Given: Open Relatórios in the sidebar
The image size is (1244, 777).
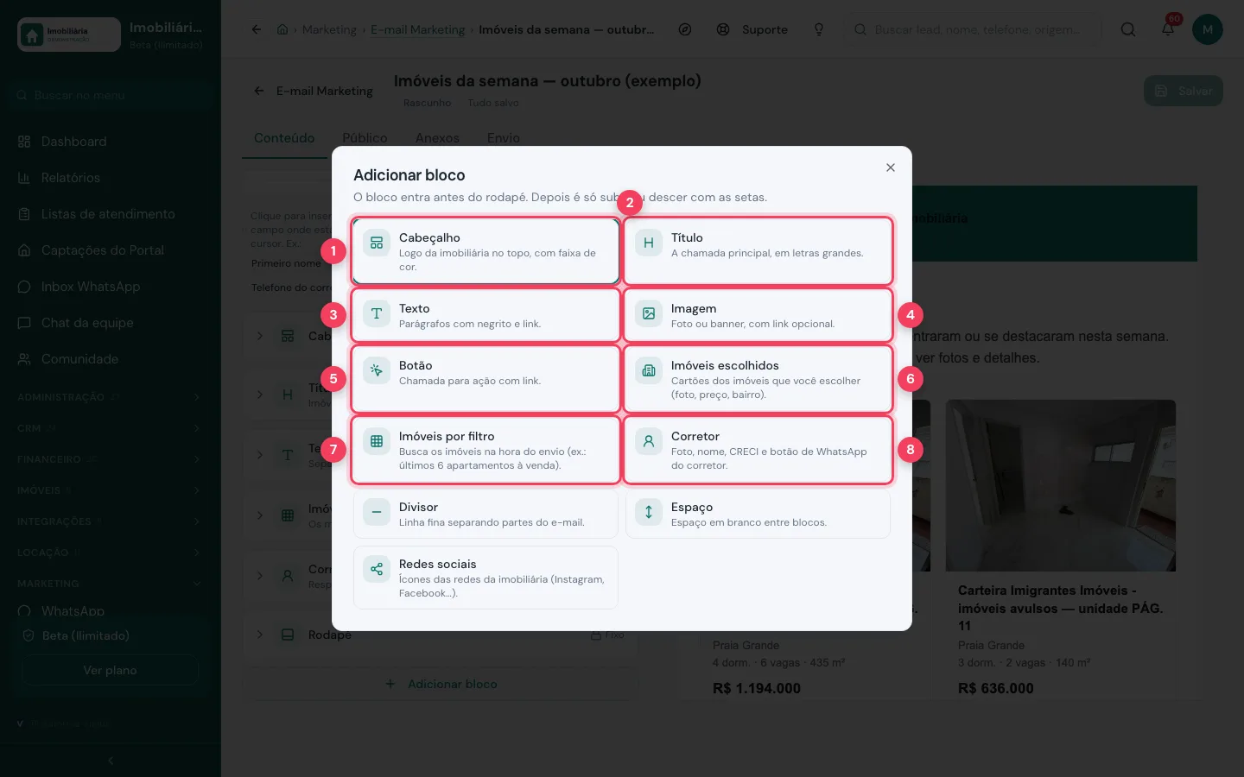Looking at the screenshot, I should [x=110, y=178].
